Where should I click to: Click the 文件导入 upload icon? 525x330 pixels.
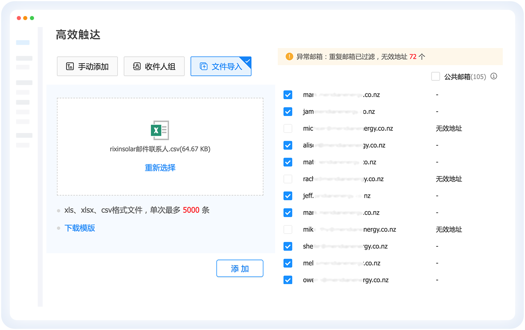(x=203, y=66)
